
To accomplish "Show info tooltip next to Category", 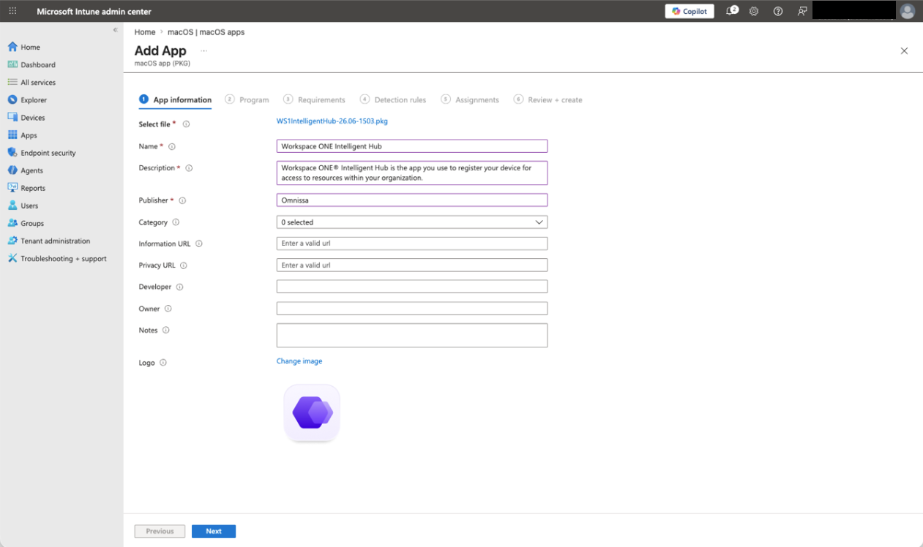I will click(x=176, y=222).
